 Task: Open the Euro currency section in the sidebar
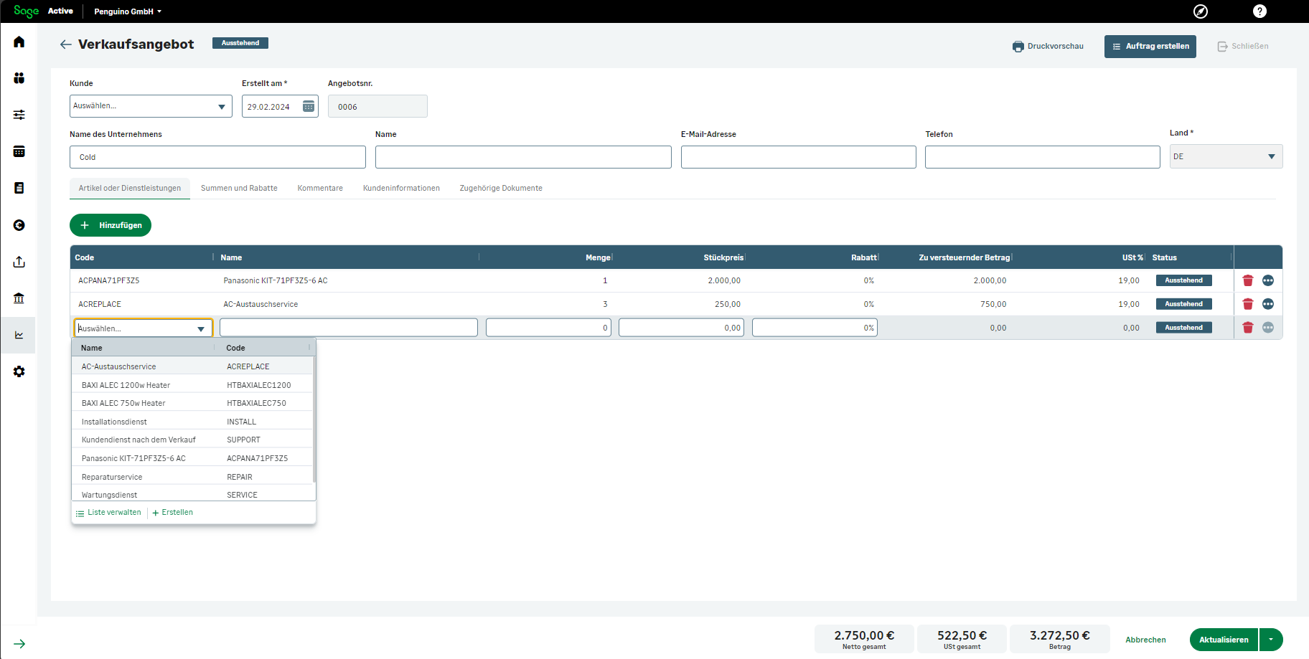click(19, 224)
